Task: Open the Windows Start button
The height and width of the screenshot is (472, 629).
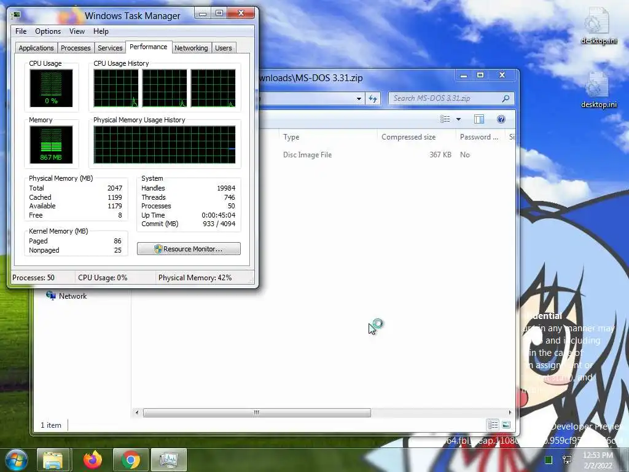Action: coord(16,460)
